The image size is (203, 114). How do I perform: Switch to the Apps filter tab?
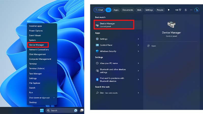click(116, 10)
